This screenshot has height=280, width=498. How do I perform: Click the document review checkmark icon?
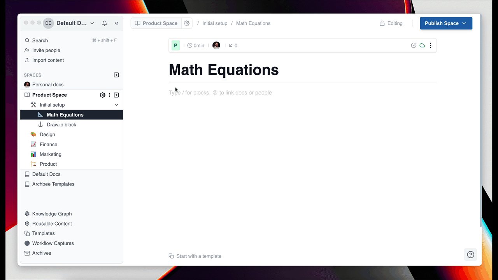click(414, 45)
